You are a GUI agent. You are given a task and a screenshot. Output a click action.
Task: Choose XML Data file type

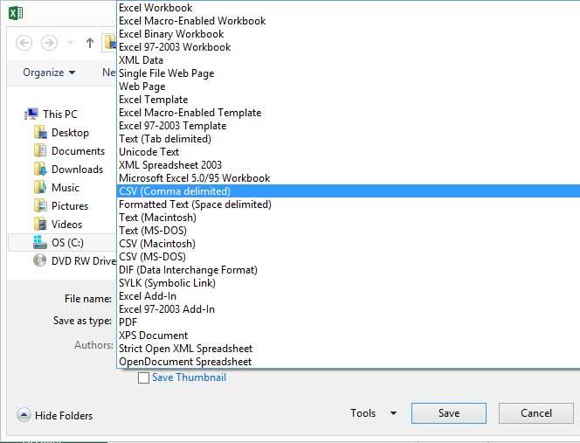348,60
